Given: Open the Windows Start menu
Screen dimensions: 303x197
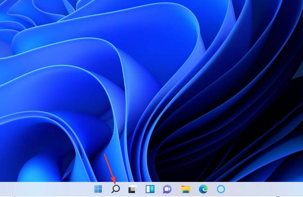Looking at the screenshot, I should [98, 189].
